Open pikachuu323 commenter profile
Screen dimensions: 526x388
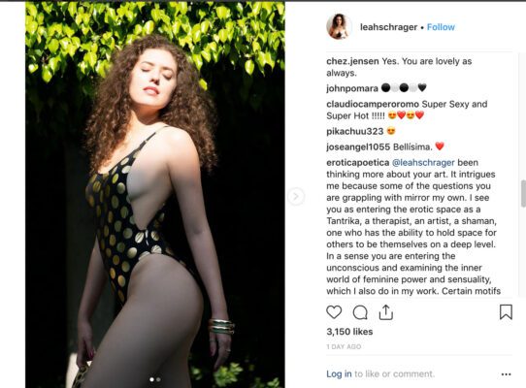(x=355, y=132)
